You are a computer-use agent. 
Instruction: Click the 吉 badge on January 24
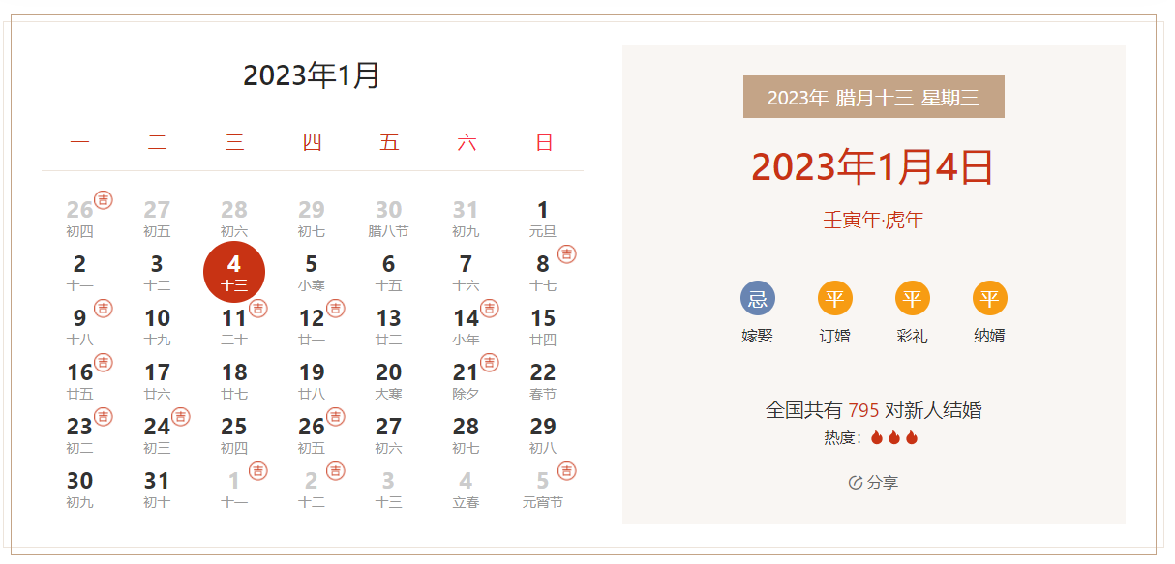181,417
